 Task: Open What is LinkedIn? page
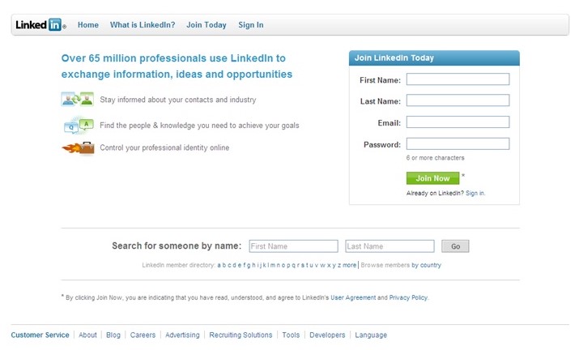[143, 25]
